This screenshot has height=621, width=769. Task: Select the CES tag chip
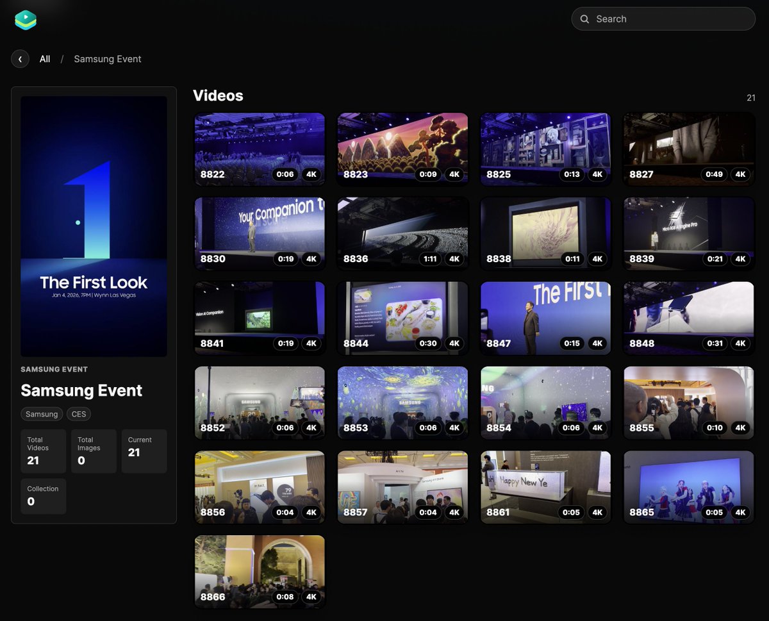[79, 414]
